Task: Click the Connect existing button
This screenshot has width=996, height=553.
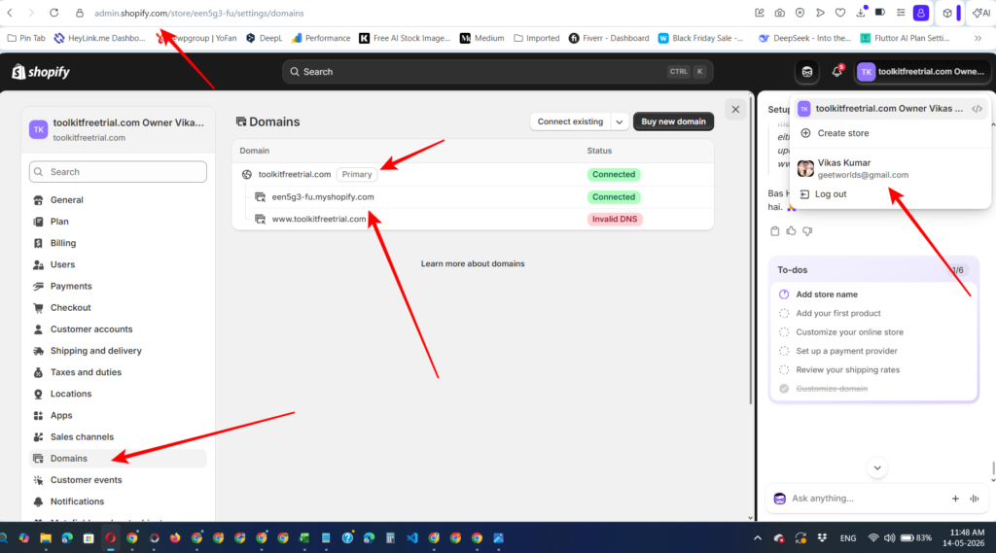Action: point(570,121)
